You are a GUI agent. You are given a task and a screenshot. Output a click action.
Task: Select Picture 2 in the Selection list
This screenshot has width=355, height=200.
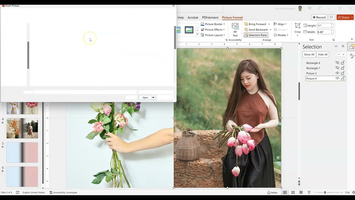[311, 73]
